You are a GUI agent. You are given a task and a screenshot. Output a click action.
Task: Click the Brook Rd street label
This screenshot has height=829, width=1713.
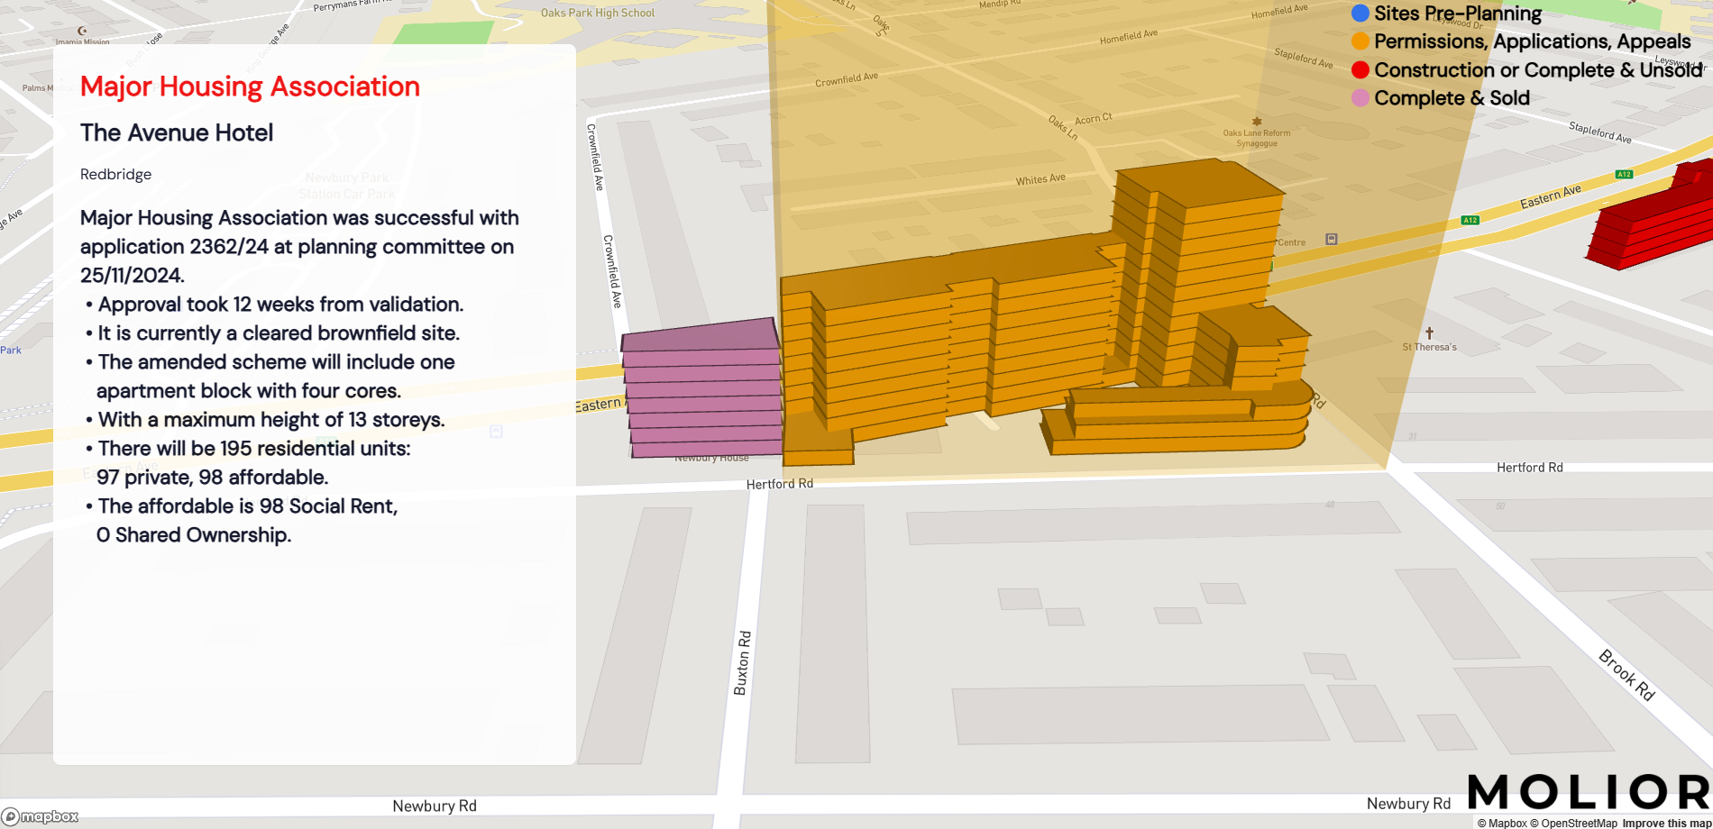[1627, 675]
